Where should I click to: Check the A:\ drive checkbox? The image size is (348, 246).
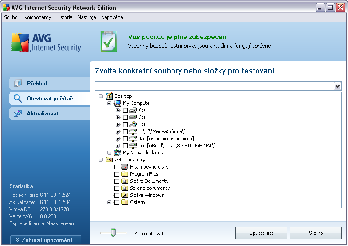coord(125,110)
